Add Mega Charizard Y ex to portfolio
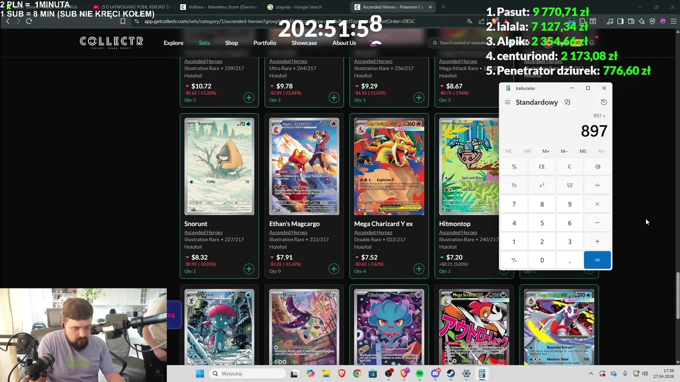The width and height of the screenshot is (680, 382). click(x=419, y=269)
